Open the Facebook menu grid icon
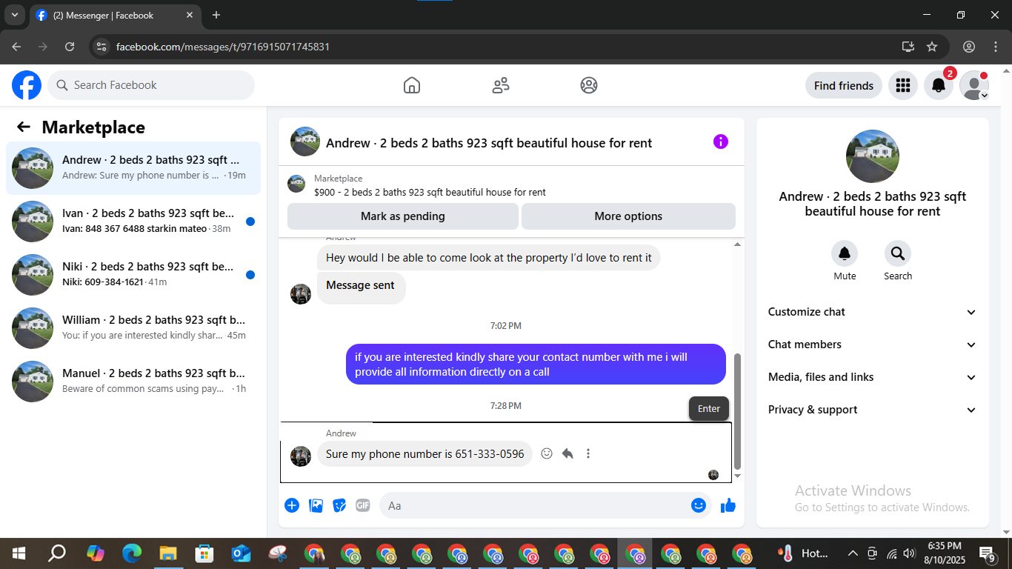Viewport: 1012px width, 569px height. coord(902,85)
